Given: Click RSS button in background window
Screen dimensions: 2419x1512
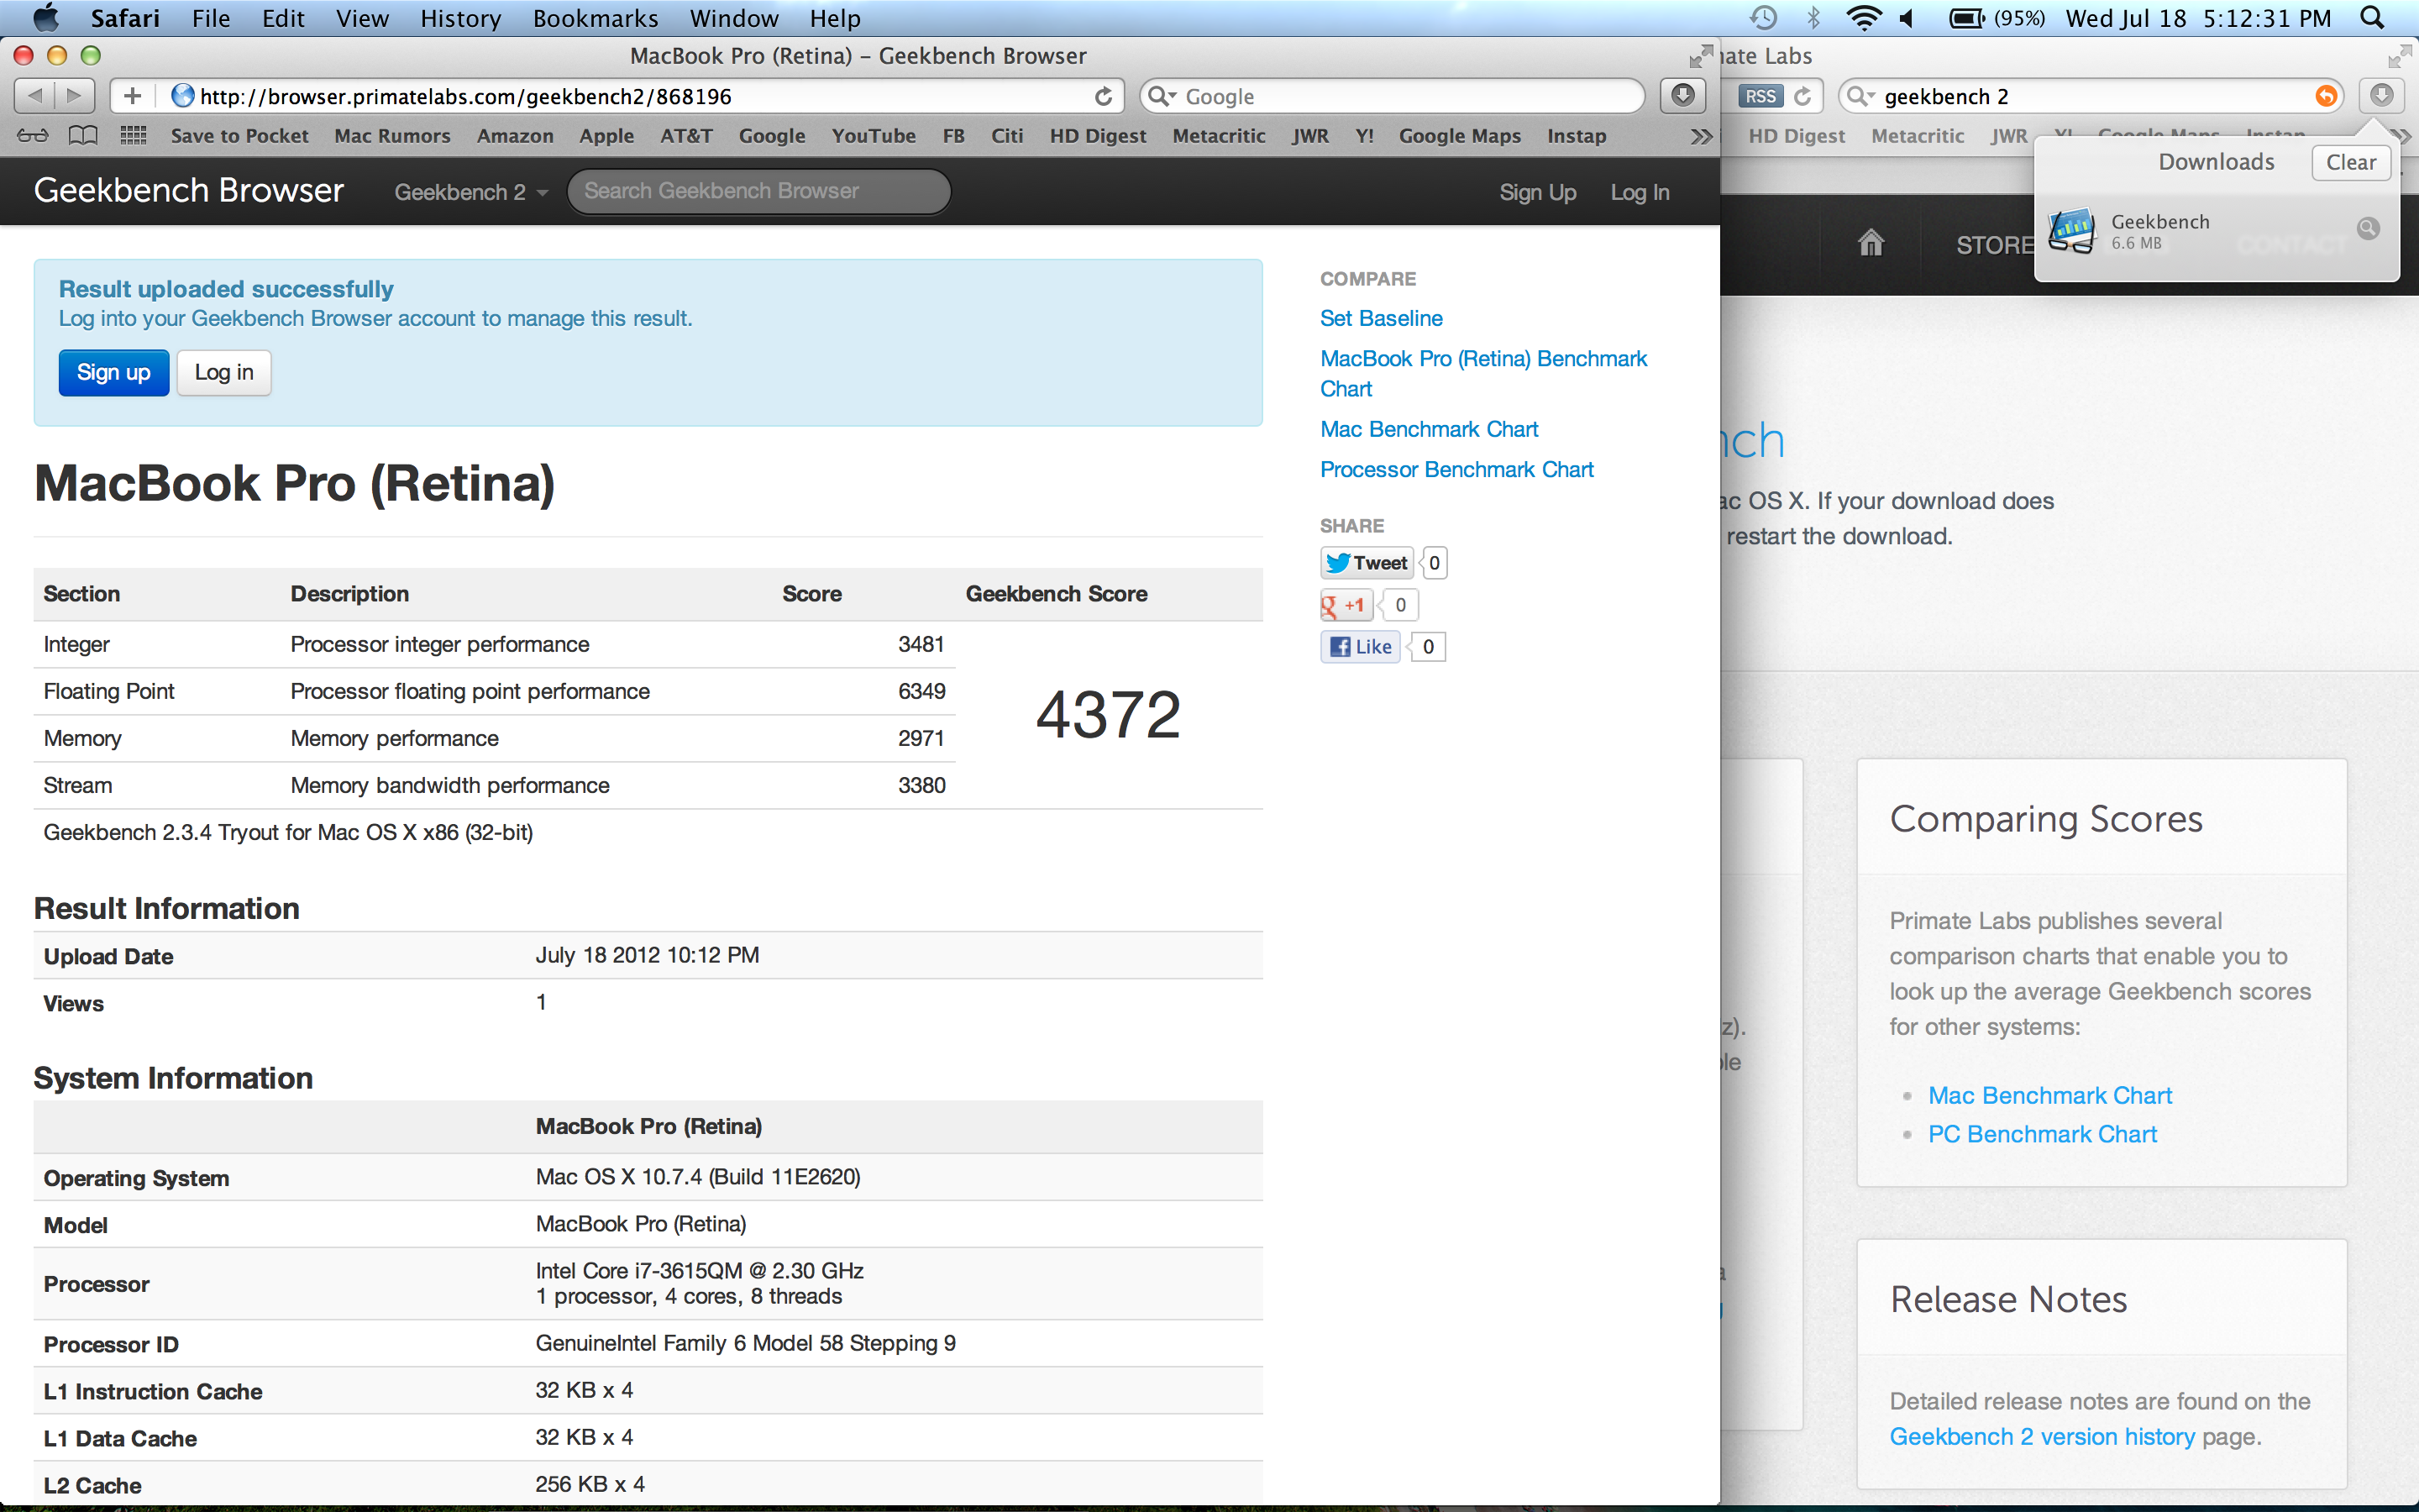Looking at the screenshot, I should tap(1760, 96).
